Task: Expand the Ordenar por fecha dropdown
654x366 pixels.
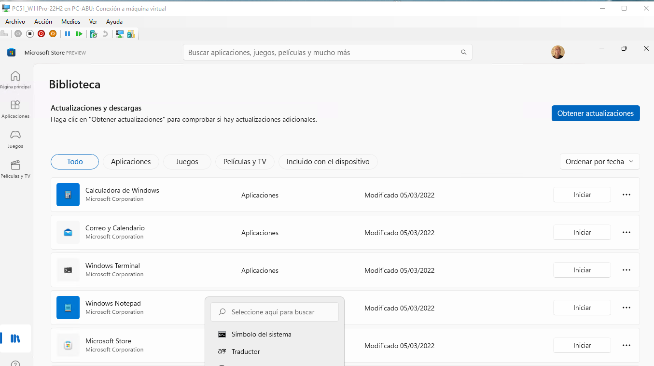Action: (600, 162)
